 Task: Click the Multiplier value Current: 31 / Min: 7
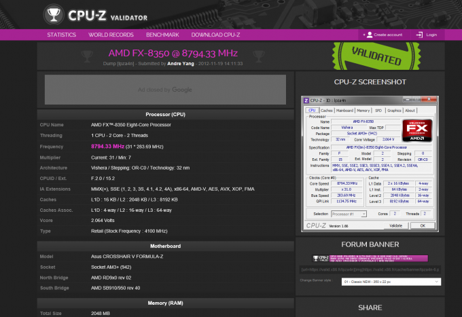point(111,157)
